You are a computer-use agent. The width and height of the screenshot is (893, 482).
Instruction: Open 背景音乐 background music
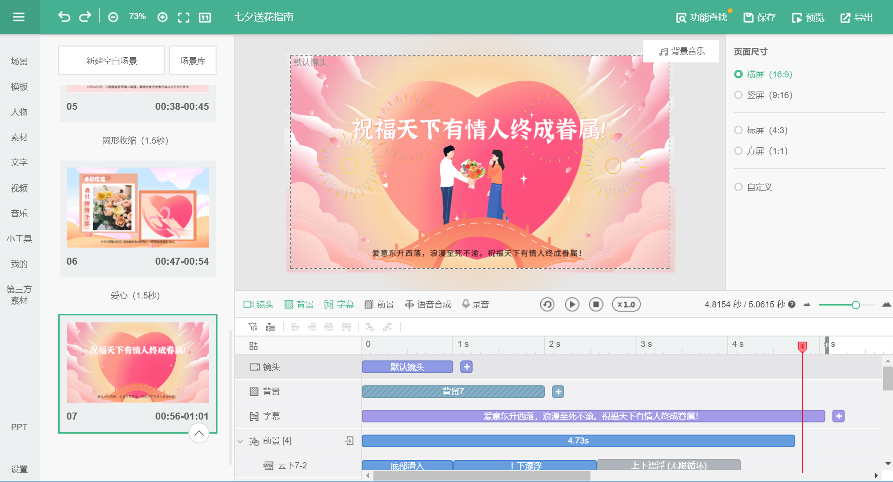(x=682, y=51)
